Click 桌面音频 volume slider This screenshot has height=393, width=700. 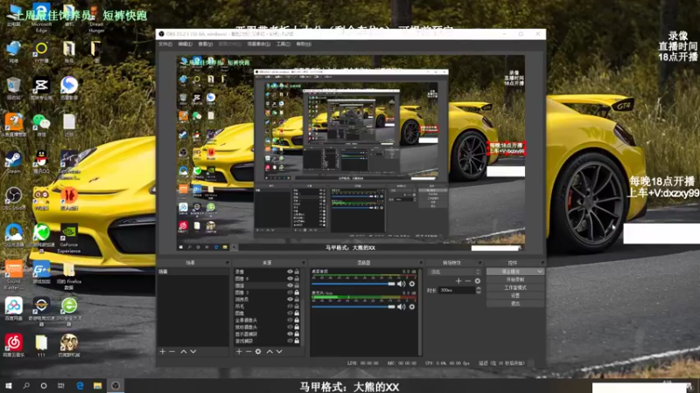tap(353, 284)
